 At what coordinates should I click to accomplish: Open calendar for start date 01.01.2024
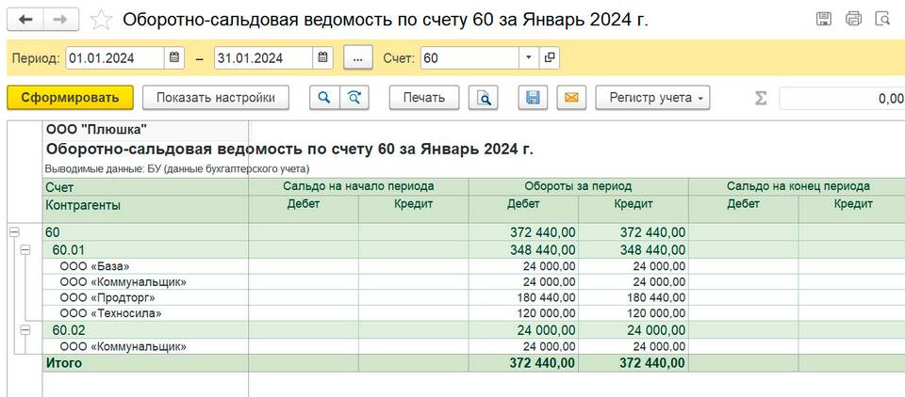coord(174,57)
